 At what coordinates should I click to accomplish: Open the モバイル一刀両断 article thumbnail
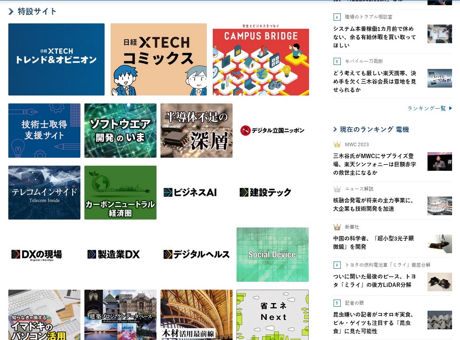(439, 78)
